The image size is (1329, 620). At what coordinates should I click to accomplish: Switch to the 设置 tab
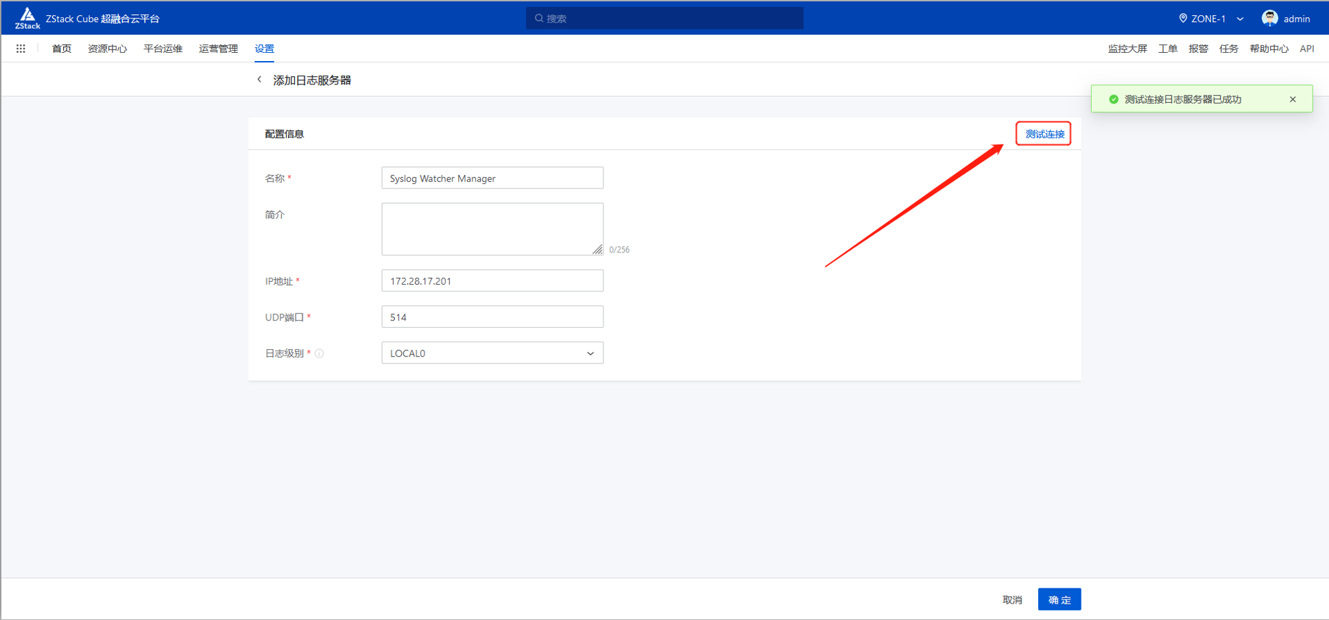[x=264, y=48]
